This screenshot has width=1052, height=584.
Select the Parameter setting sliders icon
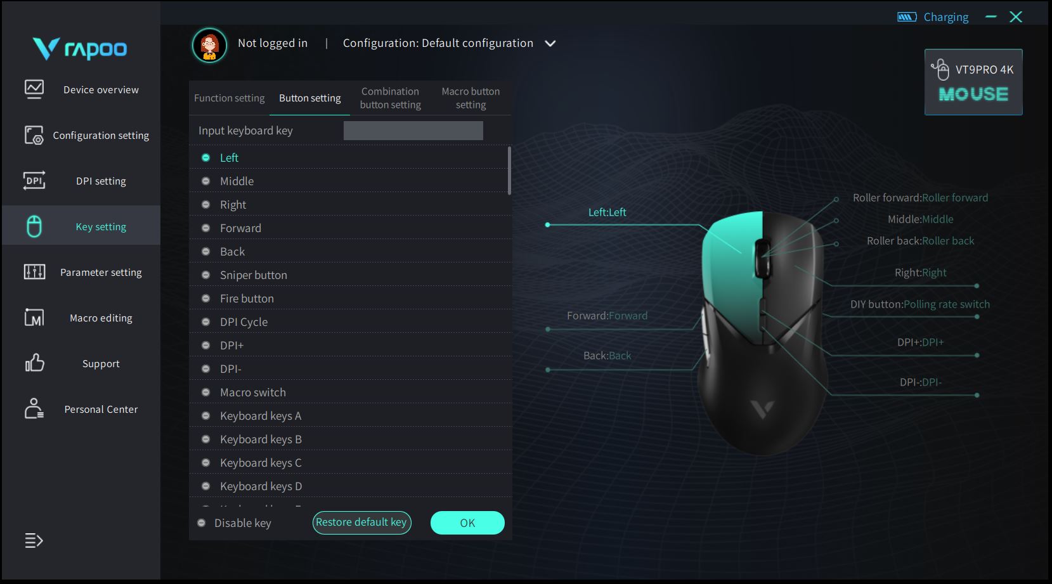tap(34, 272)
